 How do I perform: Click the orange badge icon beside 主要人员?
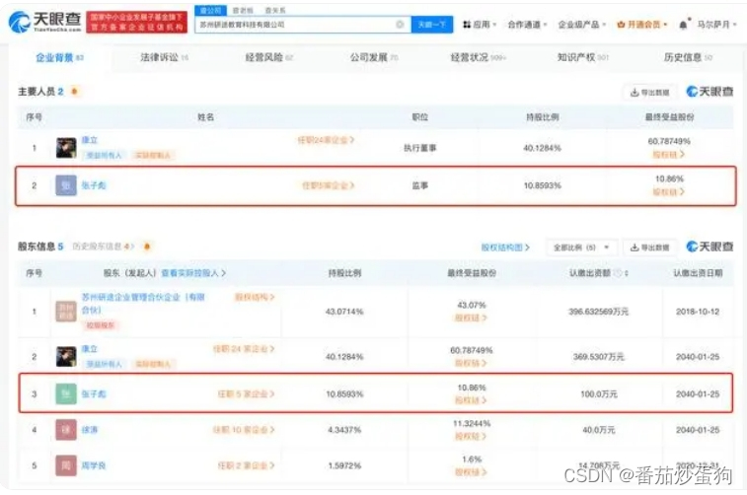click(x=74, y=91)
